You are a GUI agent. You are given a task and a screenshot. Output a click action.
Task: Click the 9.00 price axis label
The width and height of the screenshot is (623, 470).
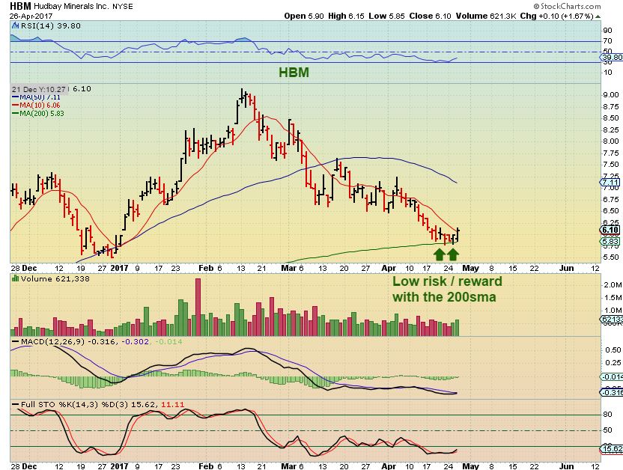tap(611, 94)
